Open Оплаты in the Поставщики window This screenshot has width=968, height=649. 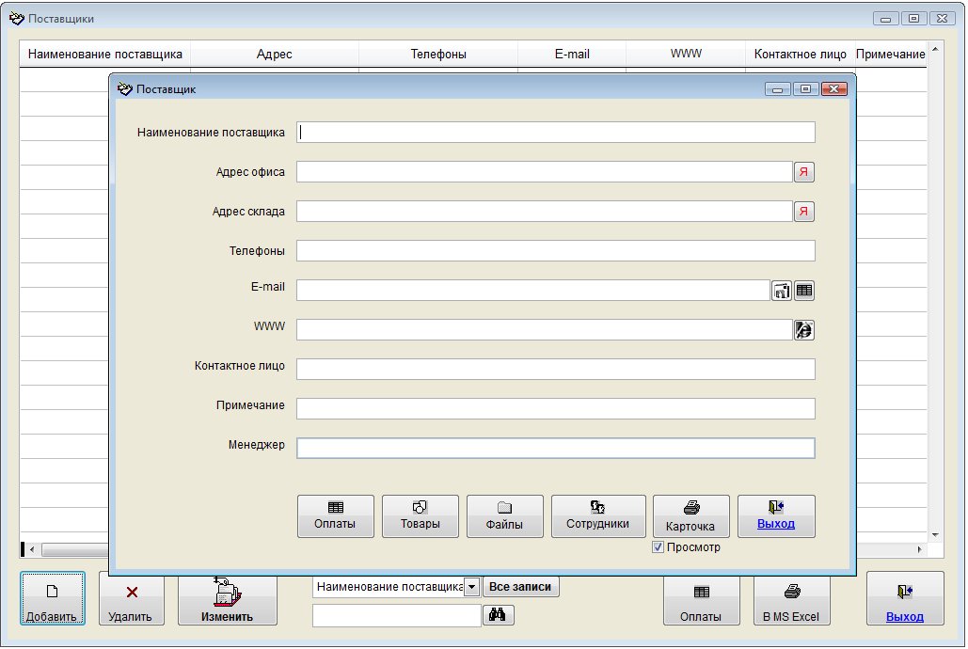(x=701, y=600)
